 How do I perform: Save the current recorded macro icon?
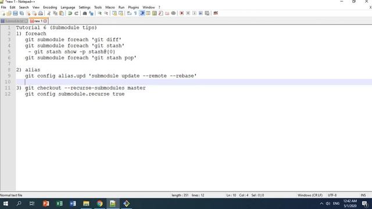207,13
